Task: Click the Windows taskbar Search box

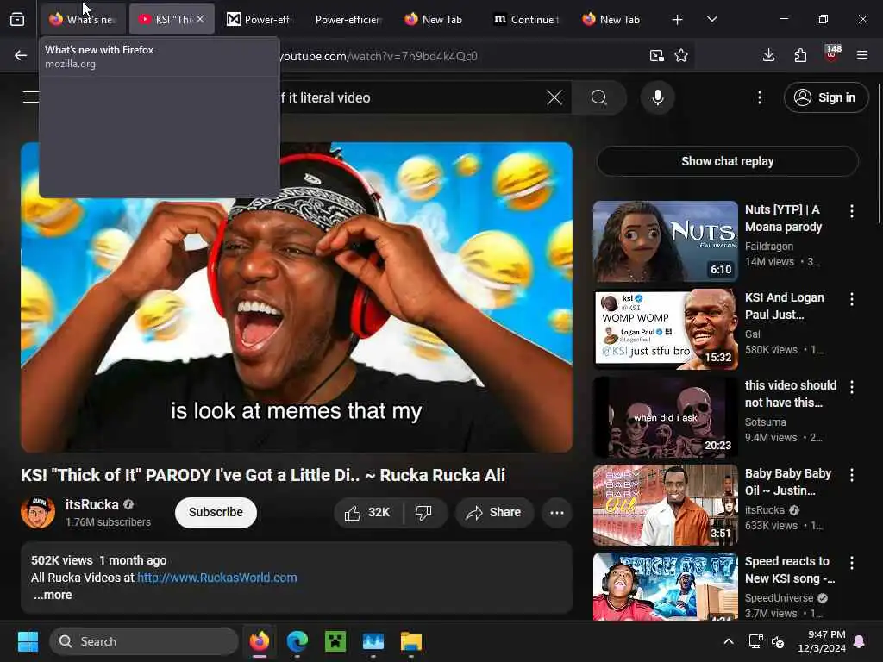Action: [x=144, y=641]
